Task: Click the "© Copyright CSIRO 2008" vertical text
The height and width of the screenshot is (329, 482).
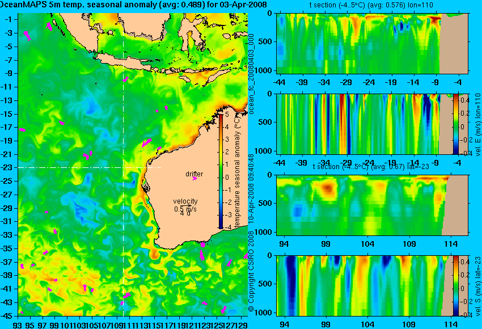Action: 251,271
